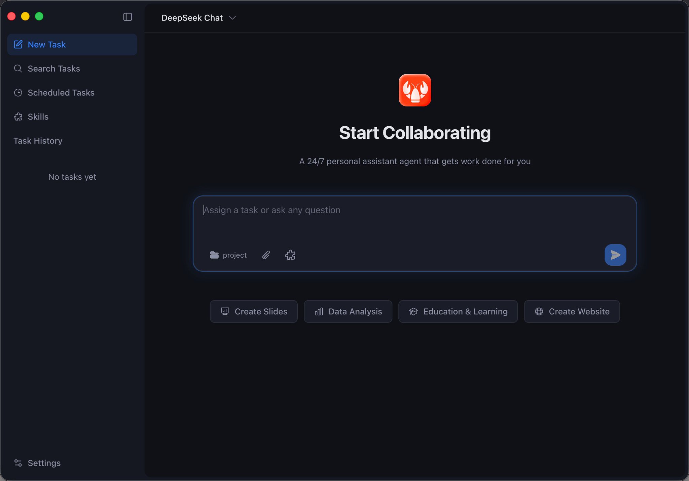
Task: Click the puzzle-piece skills icon in input box
Action: 290,255
